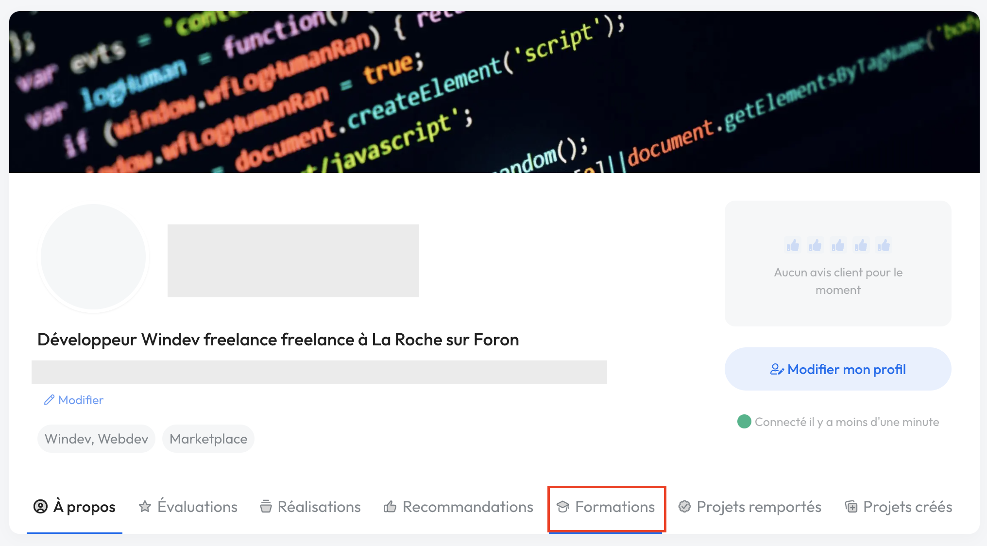Viewport: 987px width, 546px height.
Task: Select the Marketplace skill tag
Action: [x=208, y=439]
